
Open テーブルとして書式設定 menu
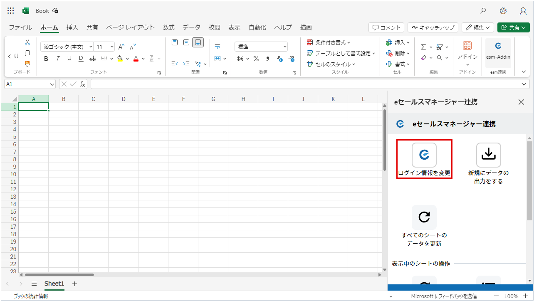(341, 53)
